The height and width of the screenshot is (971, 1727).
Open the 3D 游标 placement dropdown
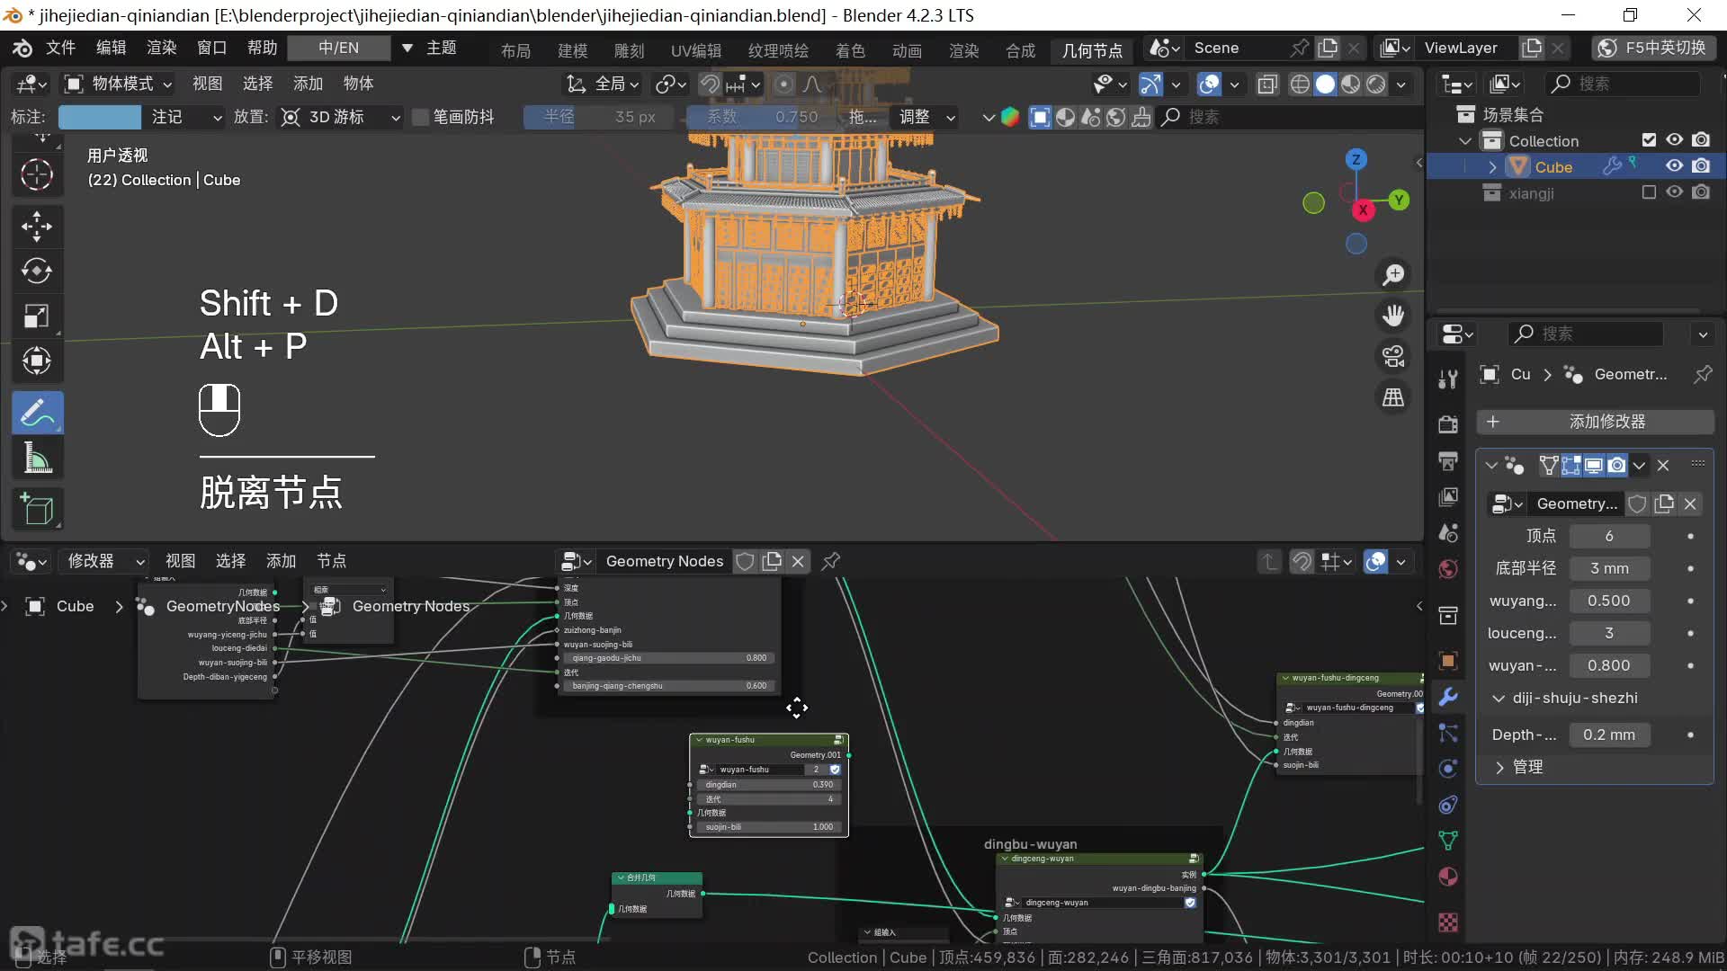click(340, 117)
